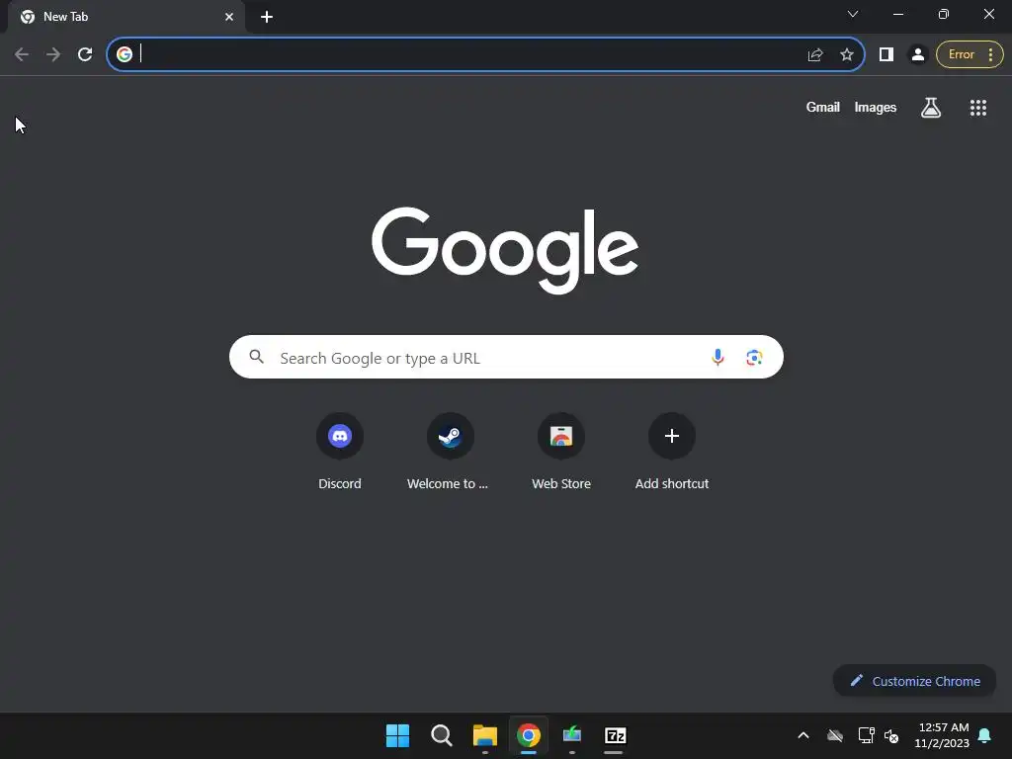Open the Images link
The image size is (1012, 759).
[876, 107]
